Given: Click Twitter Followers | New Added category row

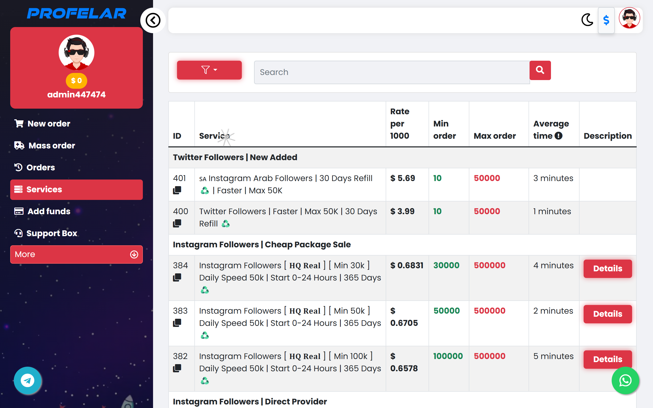Looking at the screenshot, I should pyautogui.click(x=402, y=157).
